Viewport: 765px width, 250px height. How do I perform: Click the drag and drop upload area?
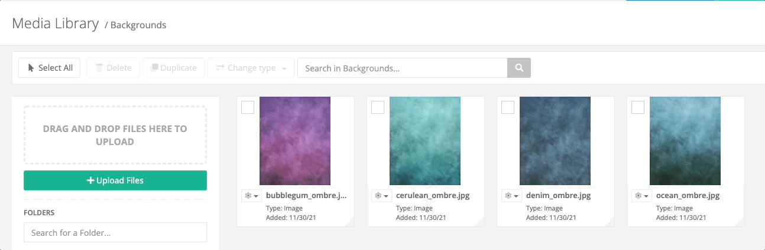point(115,135)
